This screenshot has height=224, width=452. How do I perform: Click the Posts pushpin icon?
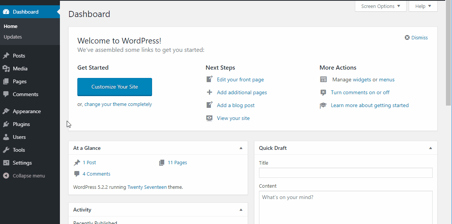[6, 56]
